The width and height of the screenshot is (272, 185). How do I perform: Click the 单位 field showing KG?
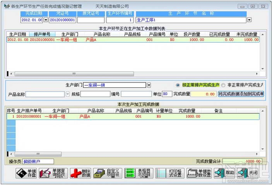tap(167, 94)
